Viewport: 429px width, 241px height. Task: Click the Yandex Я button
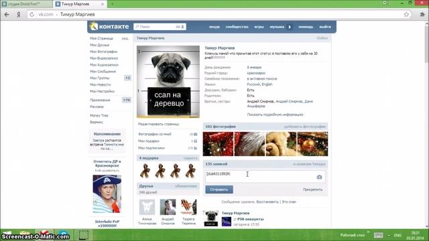(x=19, y=15)
